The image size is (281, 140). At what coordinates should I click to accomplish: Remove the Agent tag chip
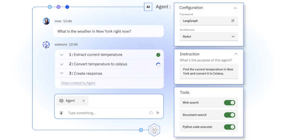[x=84, y=101]
